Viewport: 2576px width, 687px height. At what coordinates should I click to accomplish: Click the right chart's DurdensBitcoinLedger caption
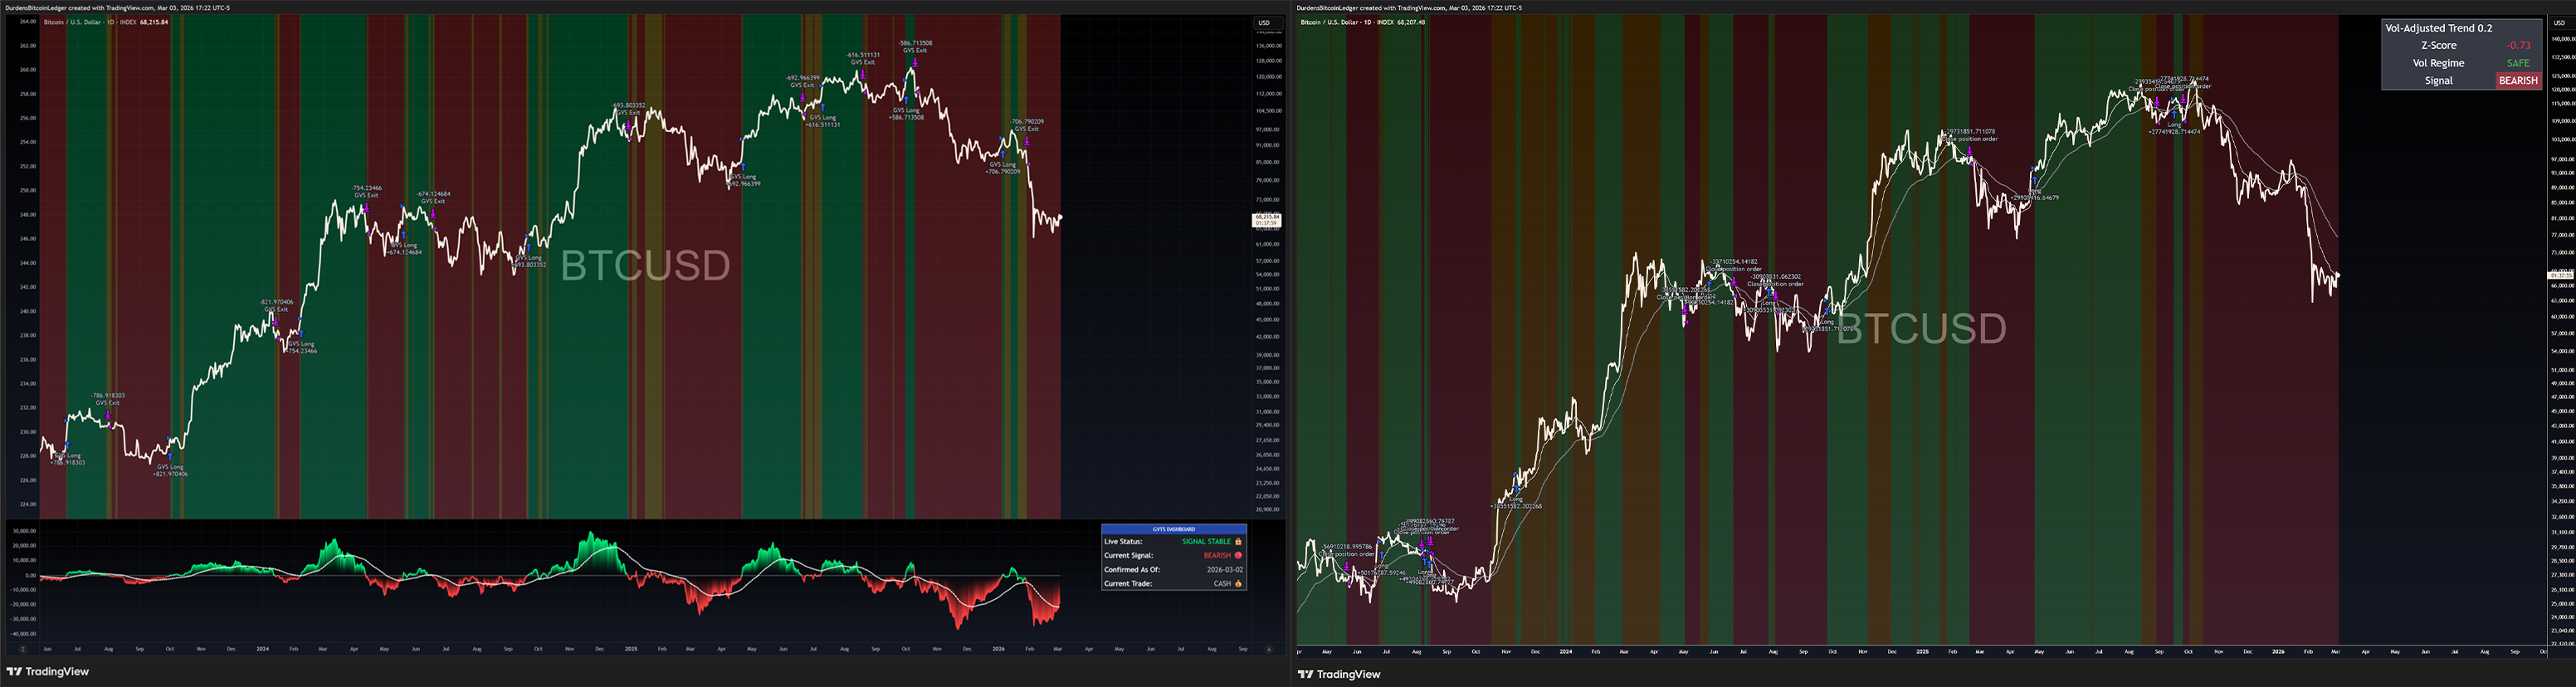point(1409,8)
